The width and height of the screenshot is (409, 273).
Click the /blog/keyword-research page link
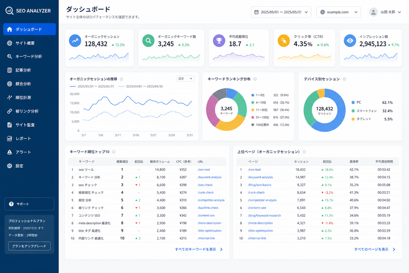tap(265, 216)
